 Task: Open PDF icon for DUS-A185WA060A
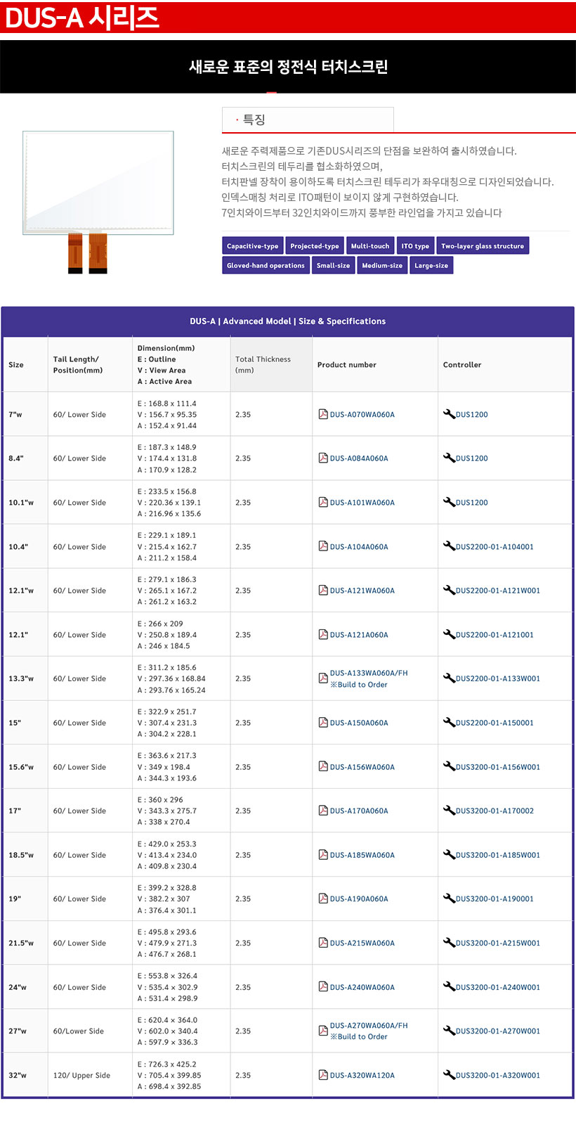323,855
